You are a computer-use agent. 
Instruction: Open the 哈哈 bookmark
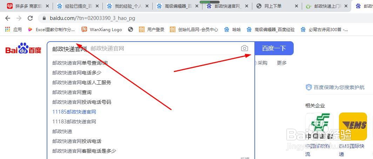(232, 29)
